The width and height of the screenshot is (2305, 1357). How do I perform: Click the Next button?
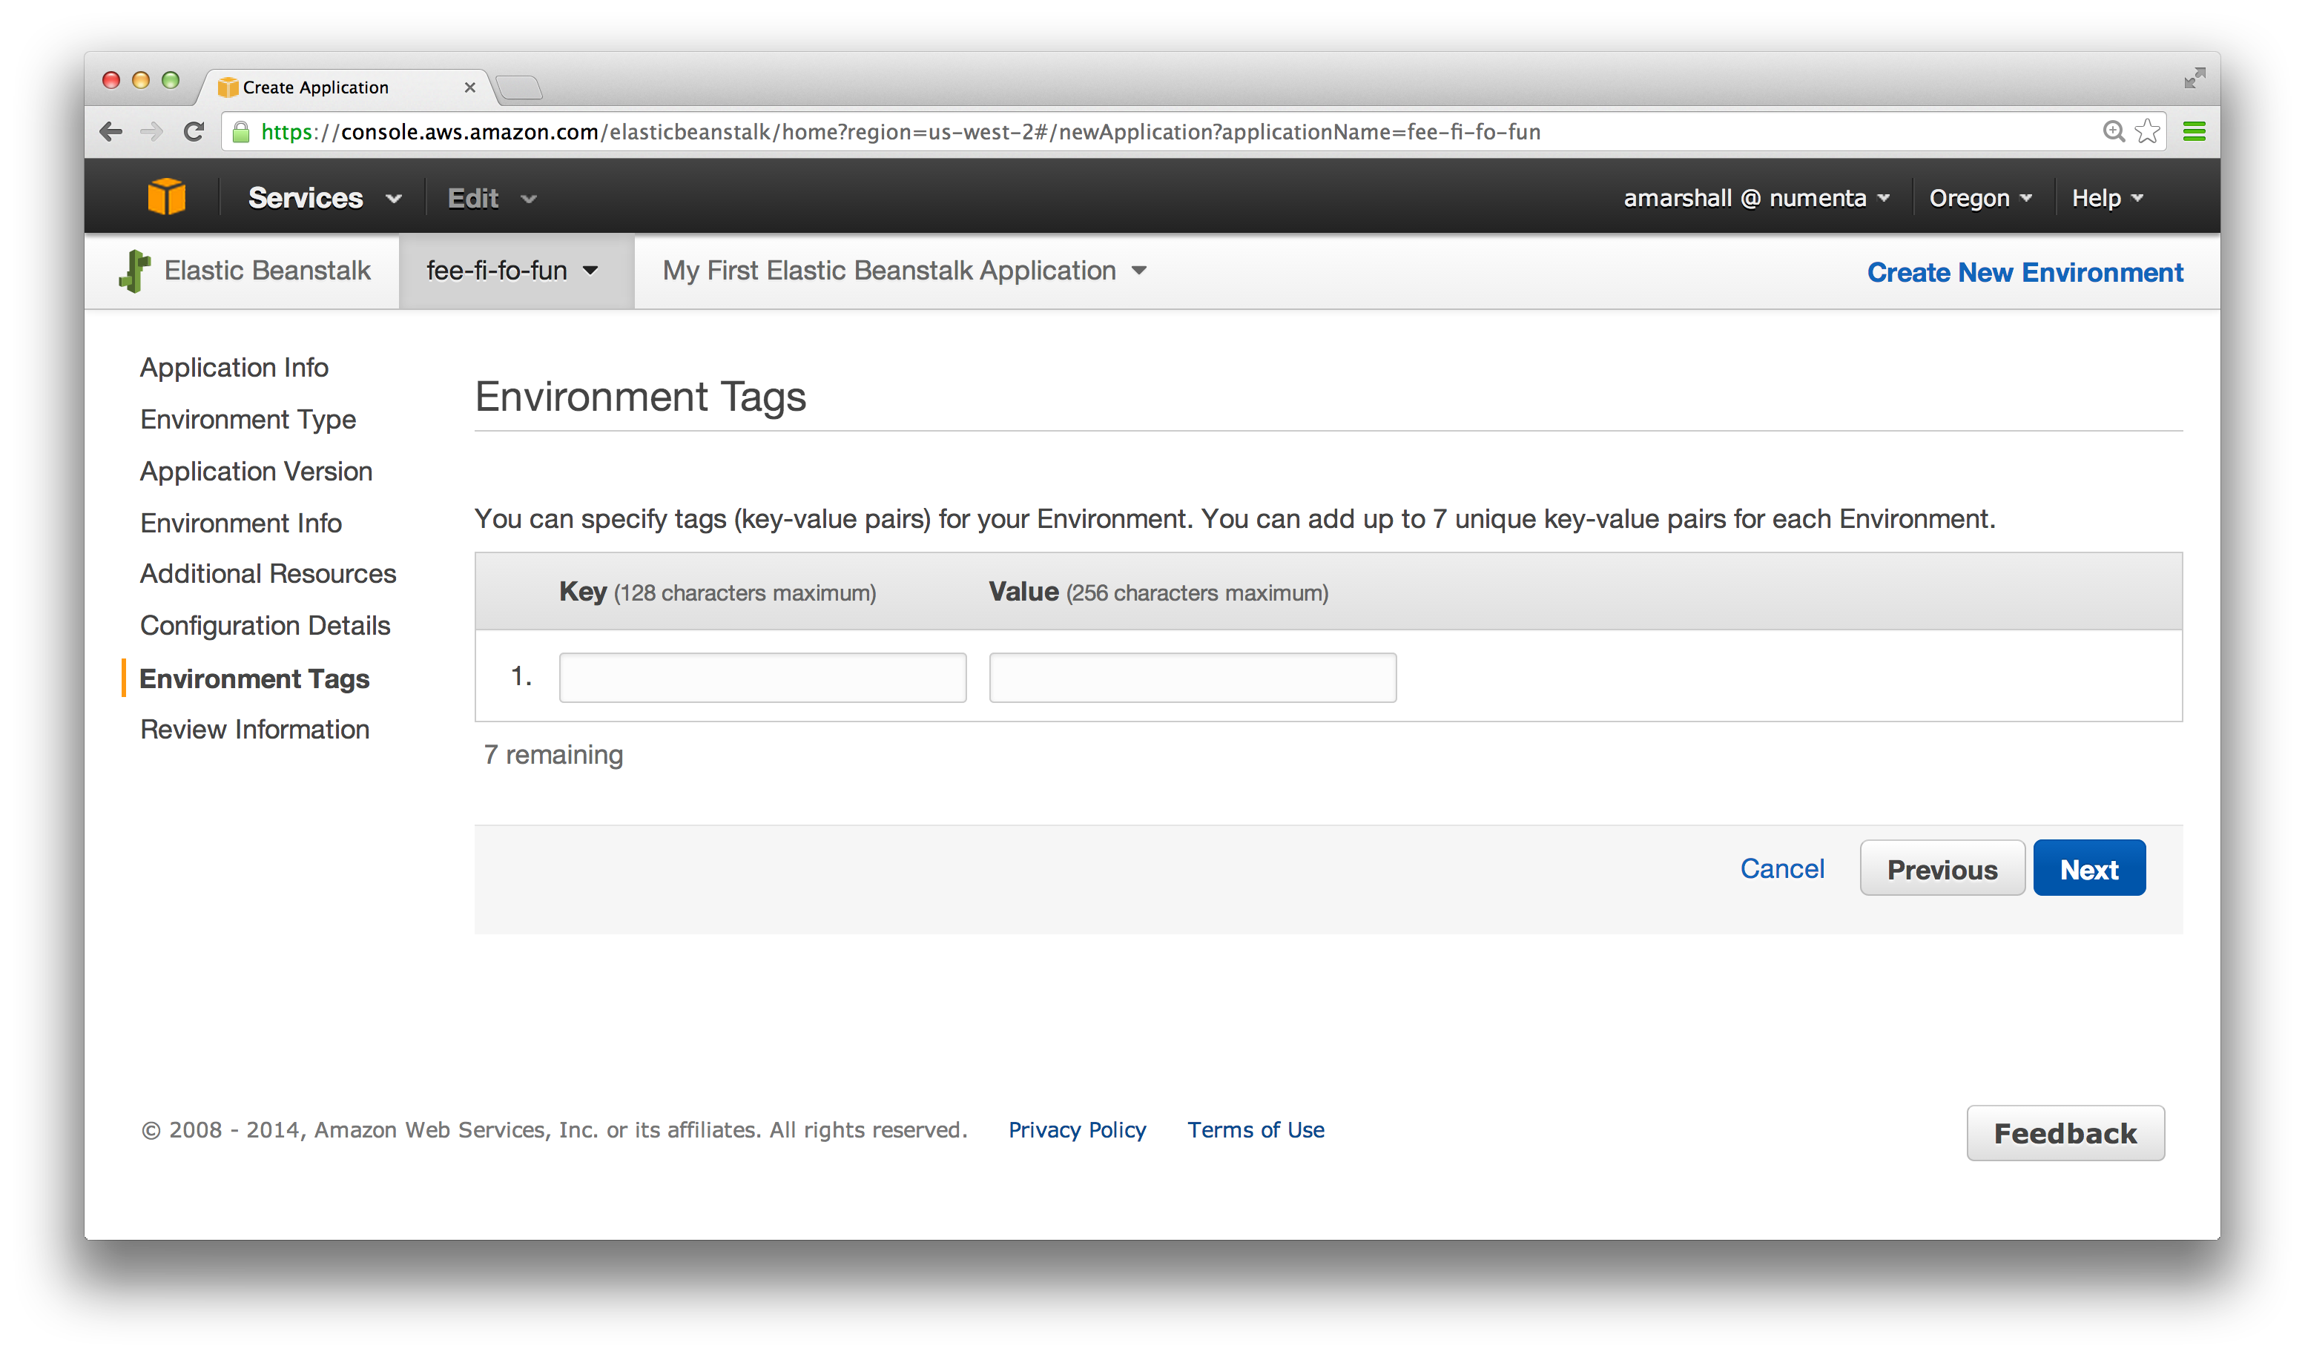point(2088,868)
